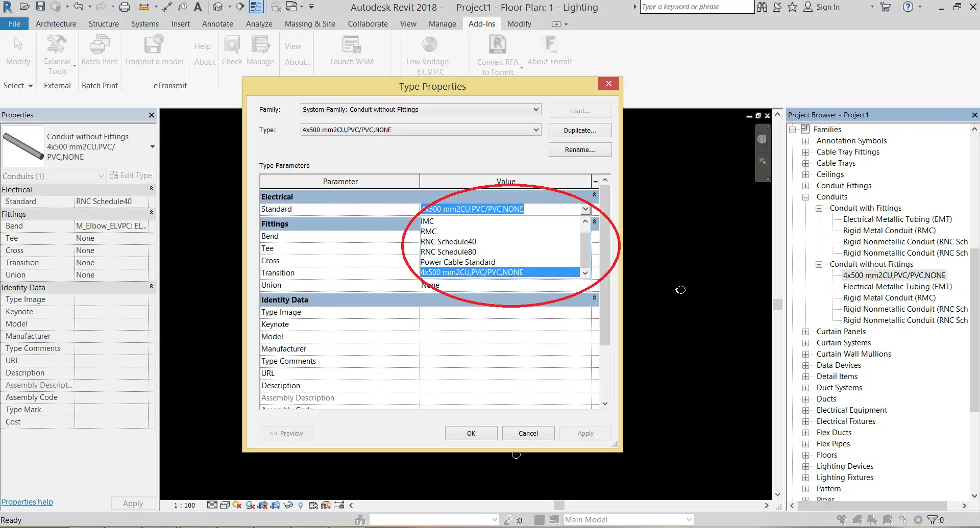Image resolution: width=980 pixels, height=528 pixels.
Task: Expand the Cable Trays tree node
Action: [805, 163]
